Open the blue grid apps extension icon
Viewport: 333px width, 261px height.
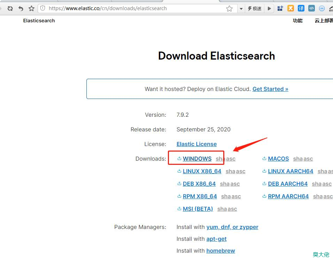280,8
